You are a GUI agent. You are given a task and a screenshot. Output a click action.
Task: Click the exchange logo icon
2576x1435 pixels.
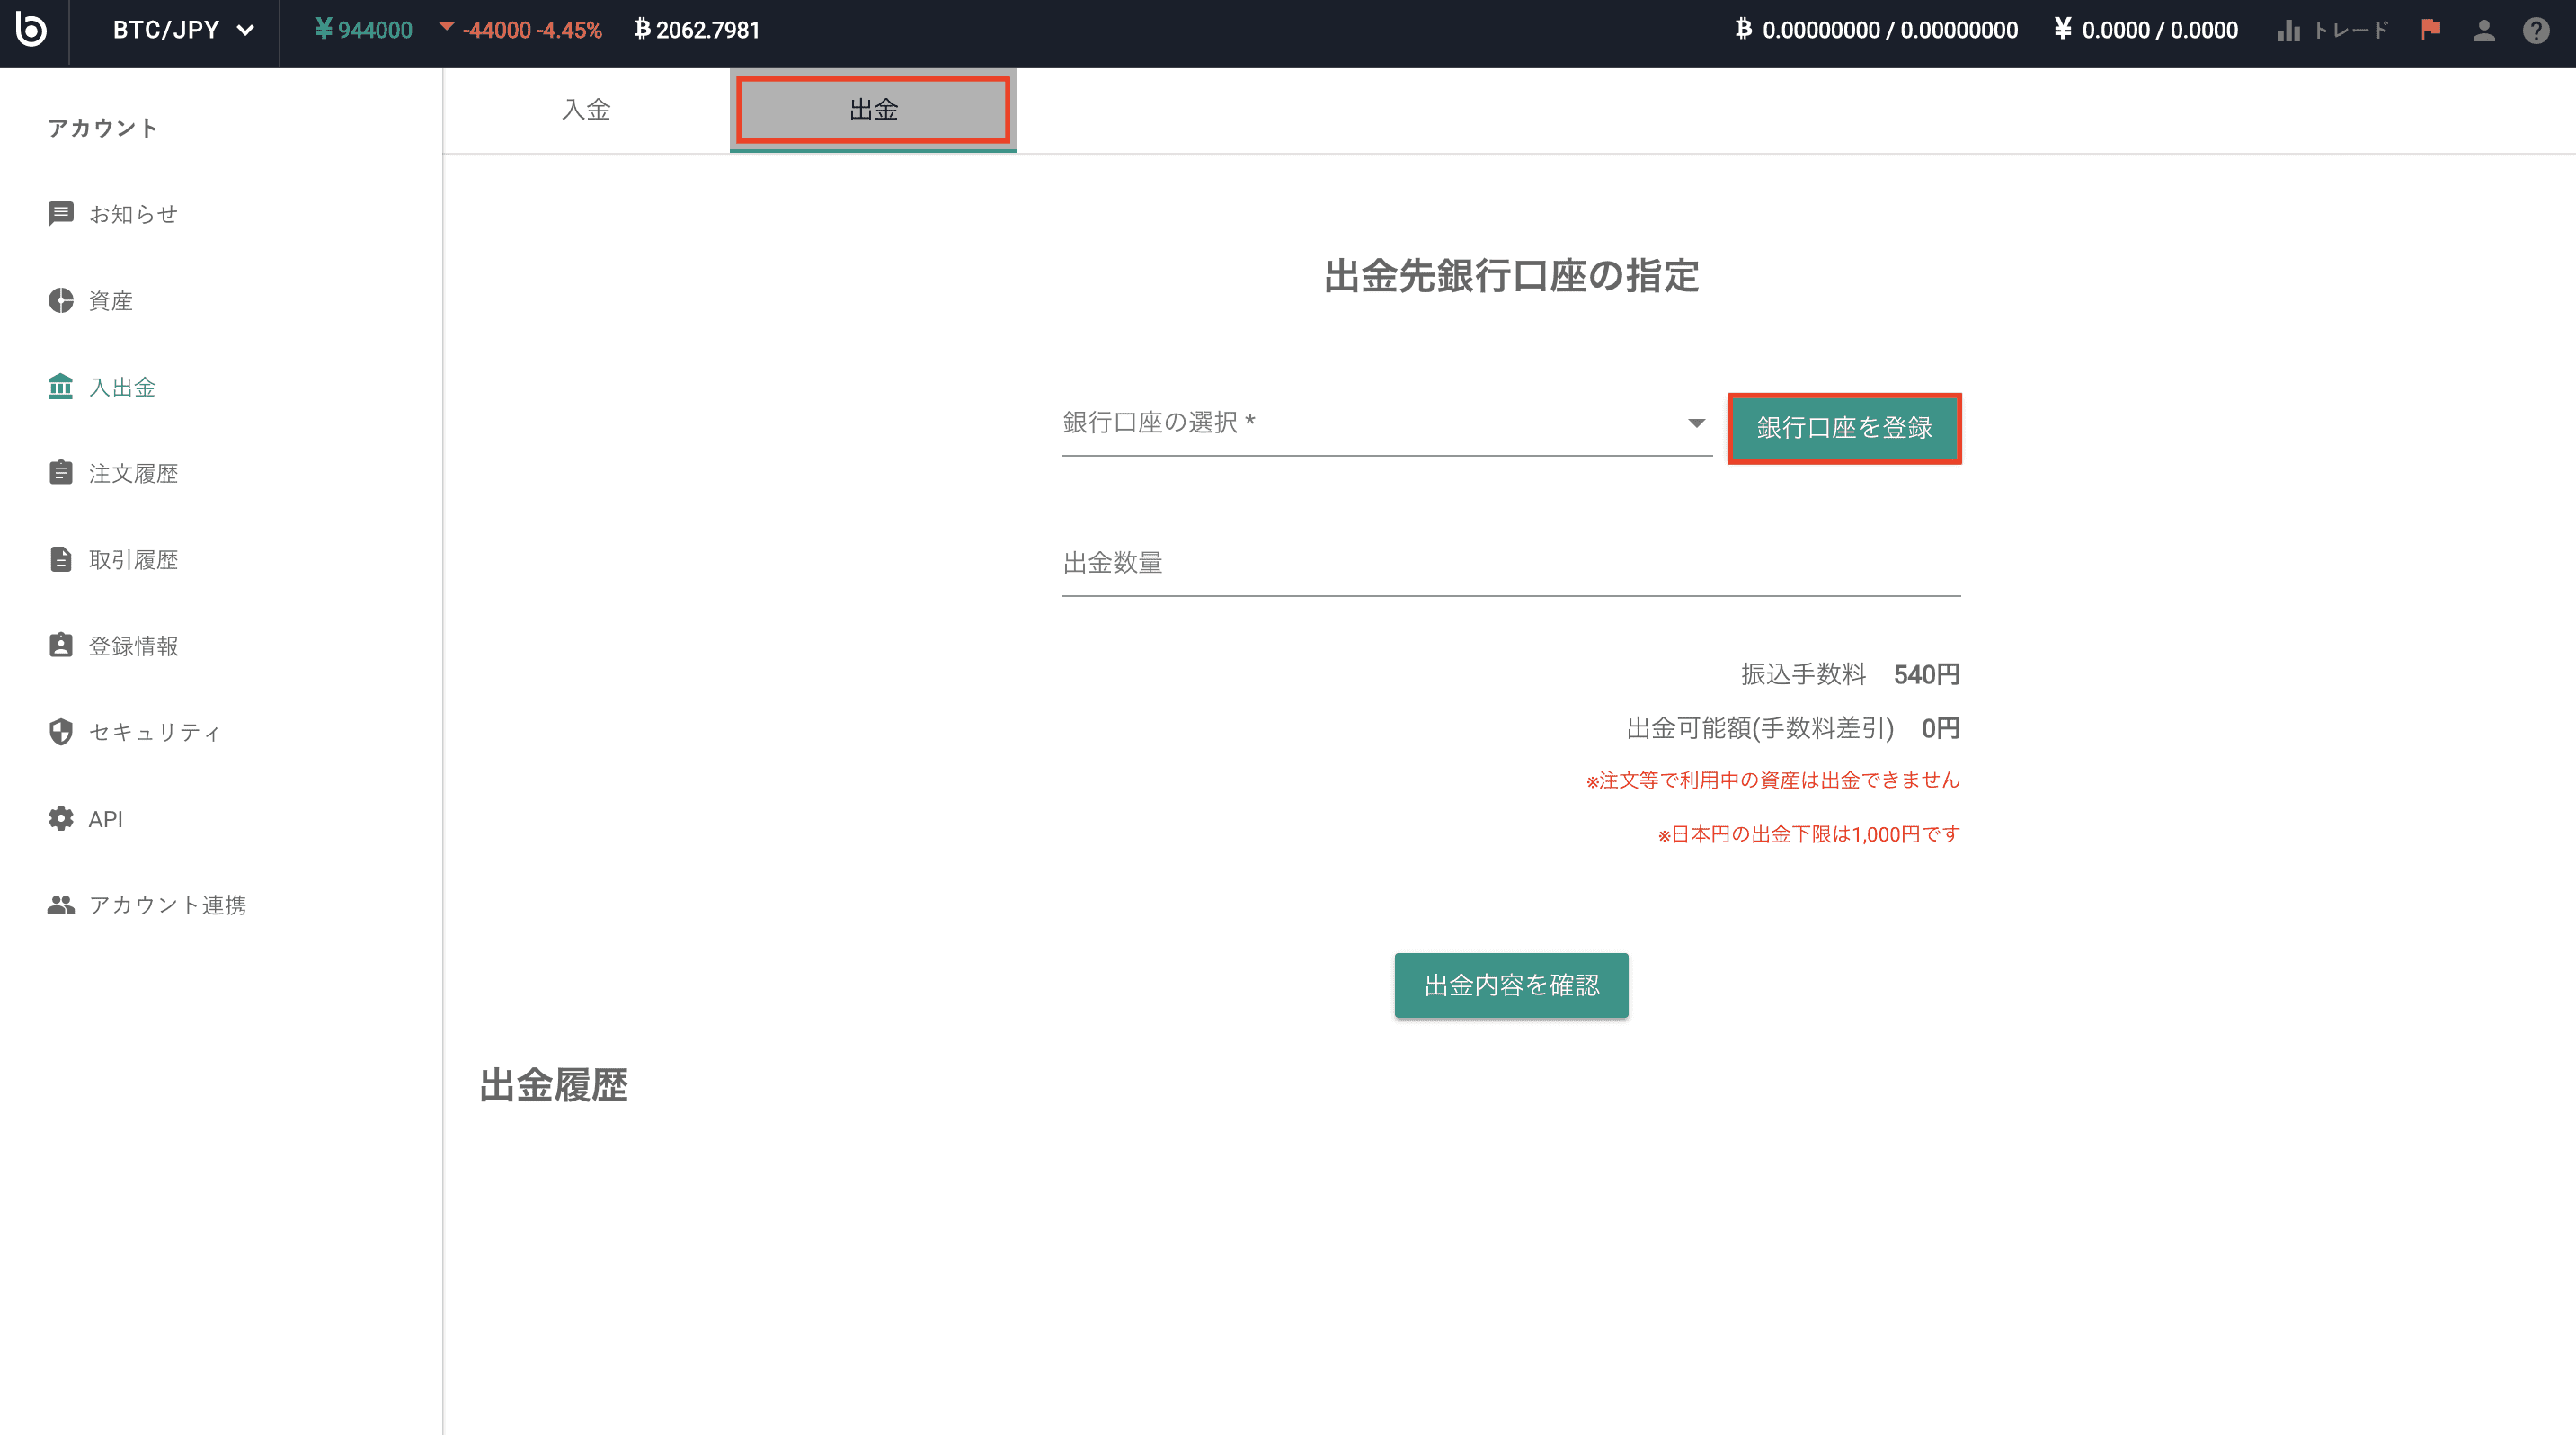32,29
